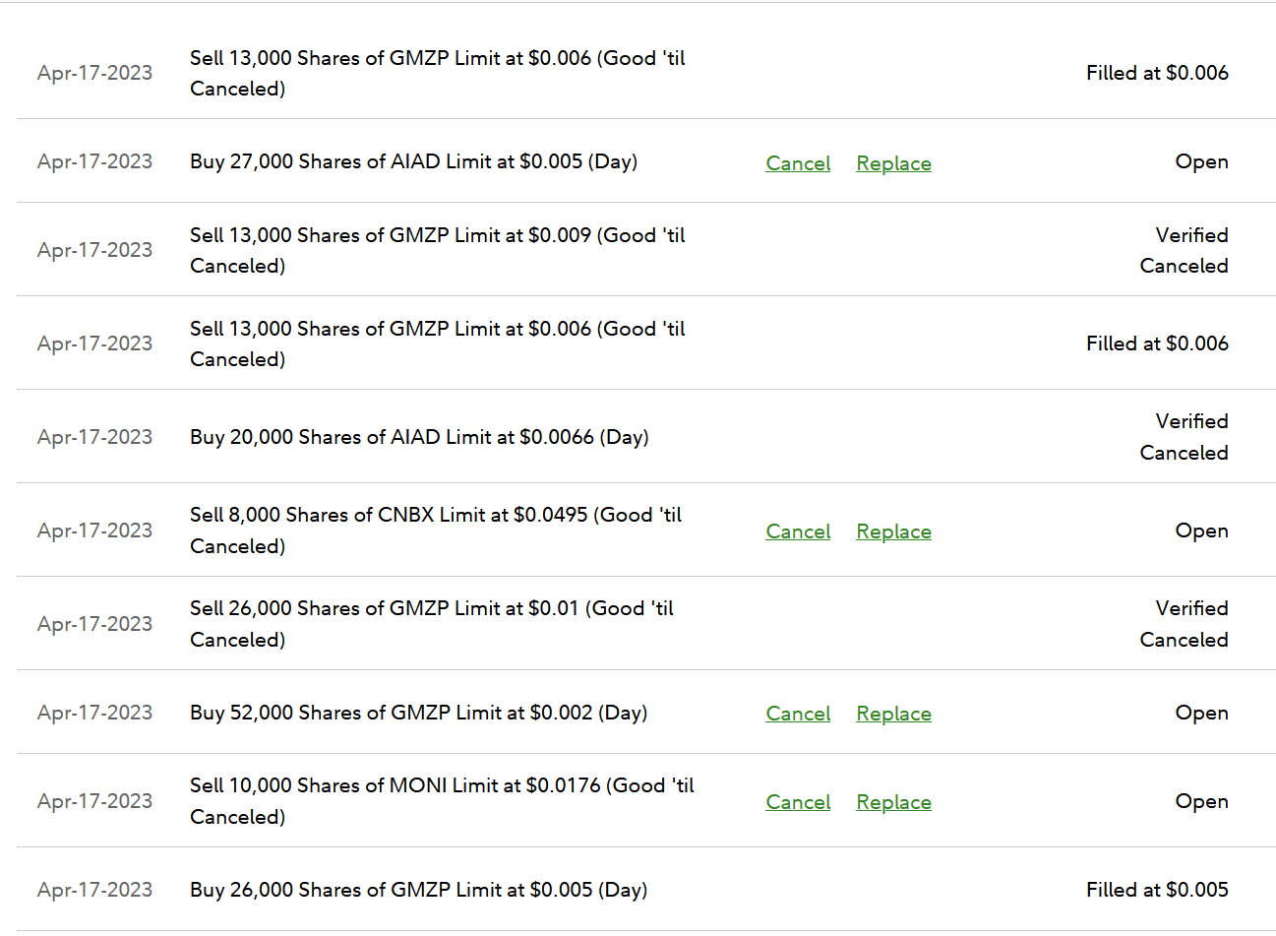This screenshot has height=936, width=1276.
Task: Select the Buy 52,000 GMZP order description
Action: 418,713
